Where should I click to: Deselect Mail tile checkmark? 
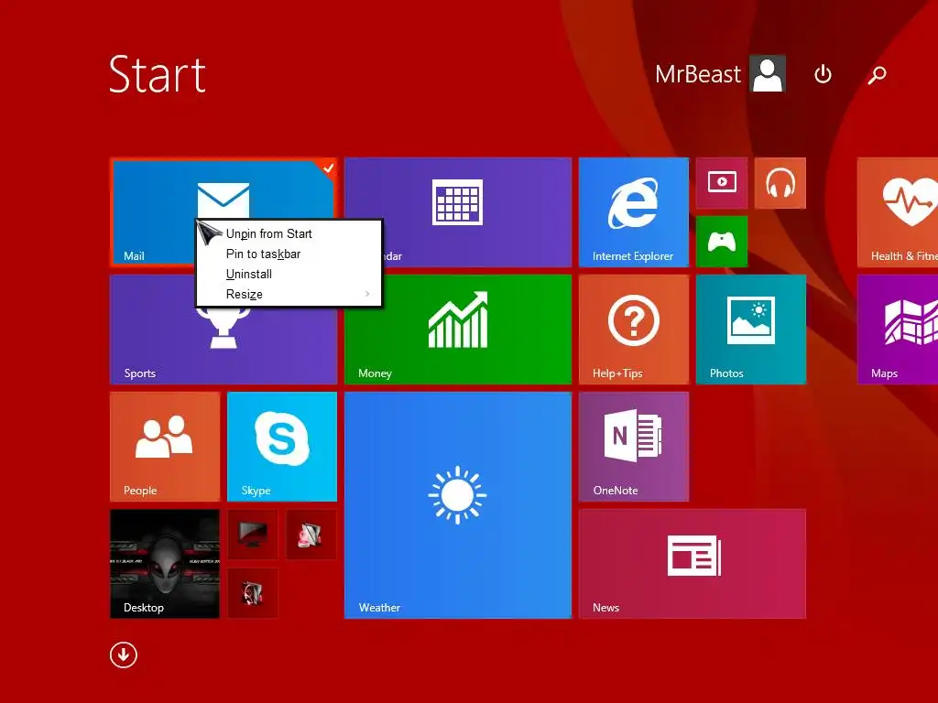tap(328, 168)
